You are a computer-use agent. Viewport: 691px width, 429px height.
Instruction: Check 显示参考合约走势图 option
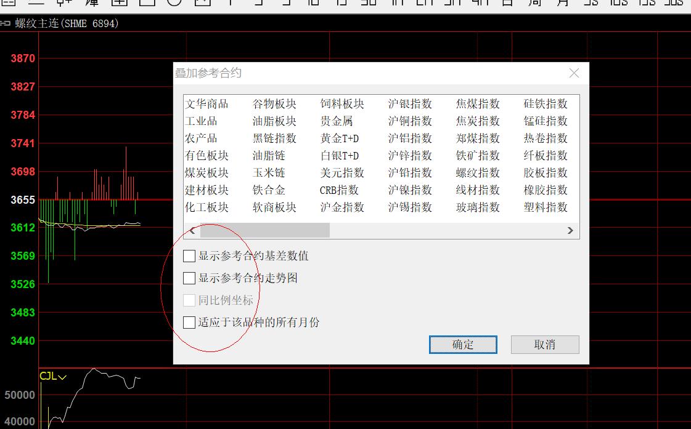click(x=190, y=278)
